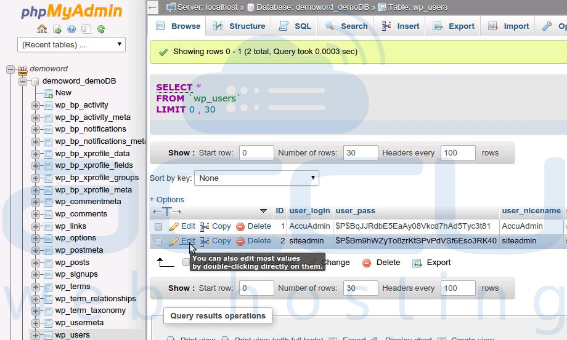Image resolution: width=567 pixels, height=340 pixels.
Task: Open wp_term_relationships in navigation tree
Action: (96, 299)
